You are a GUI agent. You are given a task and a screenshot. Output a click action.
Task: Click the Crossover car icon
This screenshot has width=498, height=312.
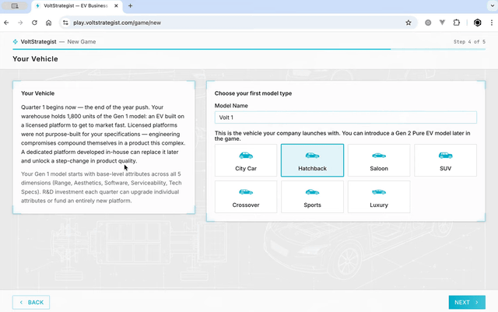[x=246, y=191]
